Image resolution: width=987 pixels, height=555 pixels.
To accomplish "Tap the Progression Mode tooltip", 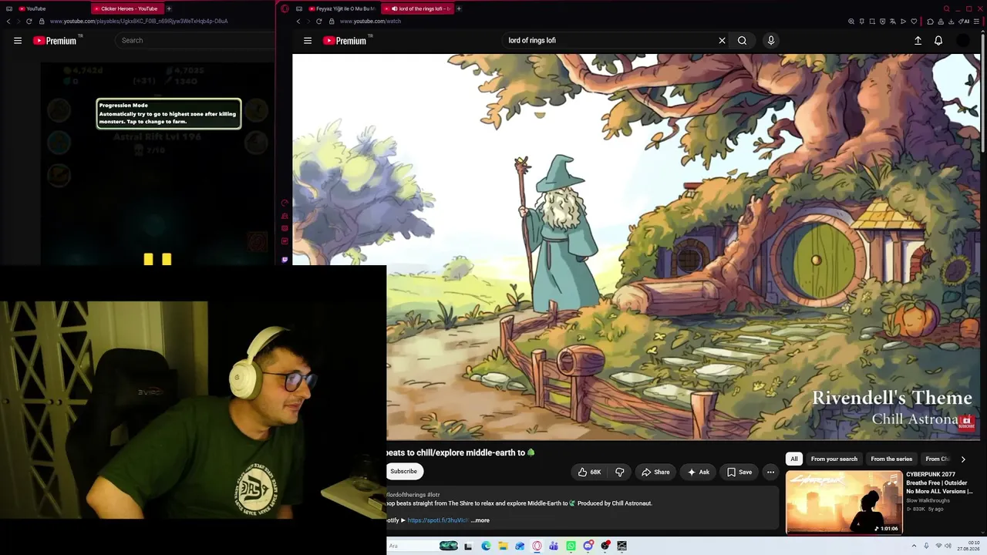I will pyautogui.click(x=169, y=113).
